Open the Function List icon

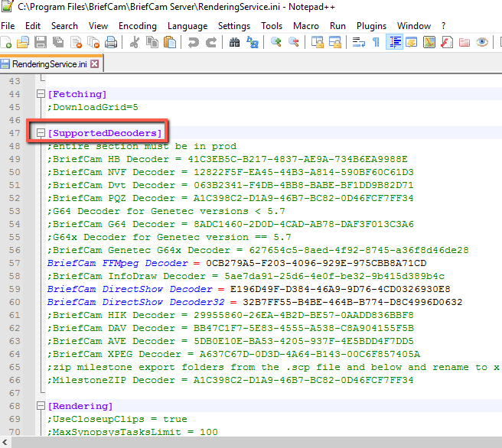[447, 42]
